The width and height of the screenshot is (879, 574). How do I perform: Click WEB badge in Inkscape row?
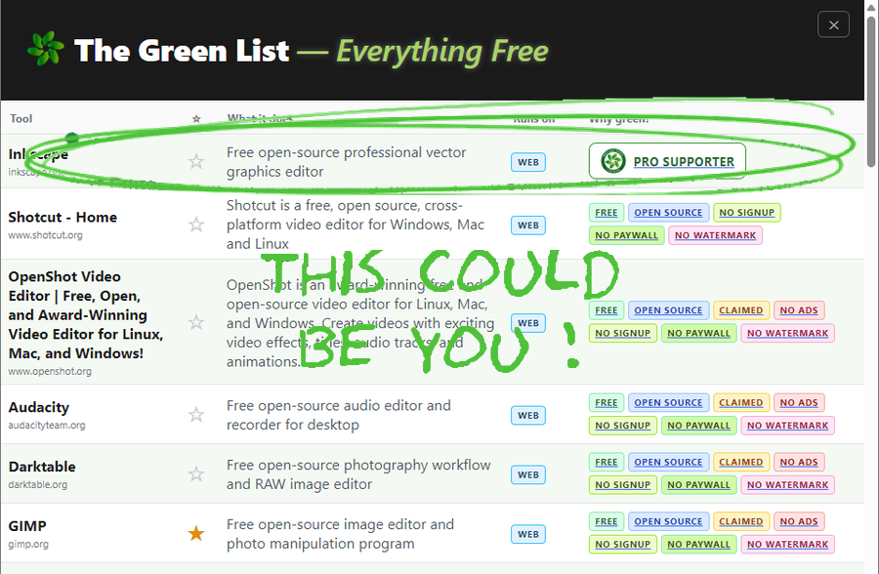[x=528, y=162]
